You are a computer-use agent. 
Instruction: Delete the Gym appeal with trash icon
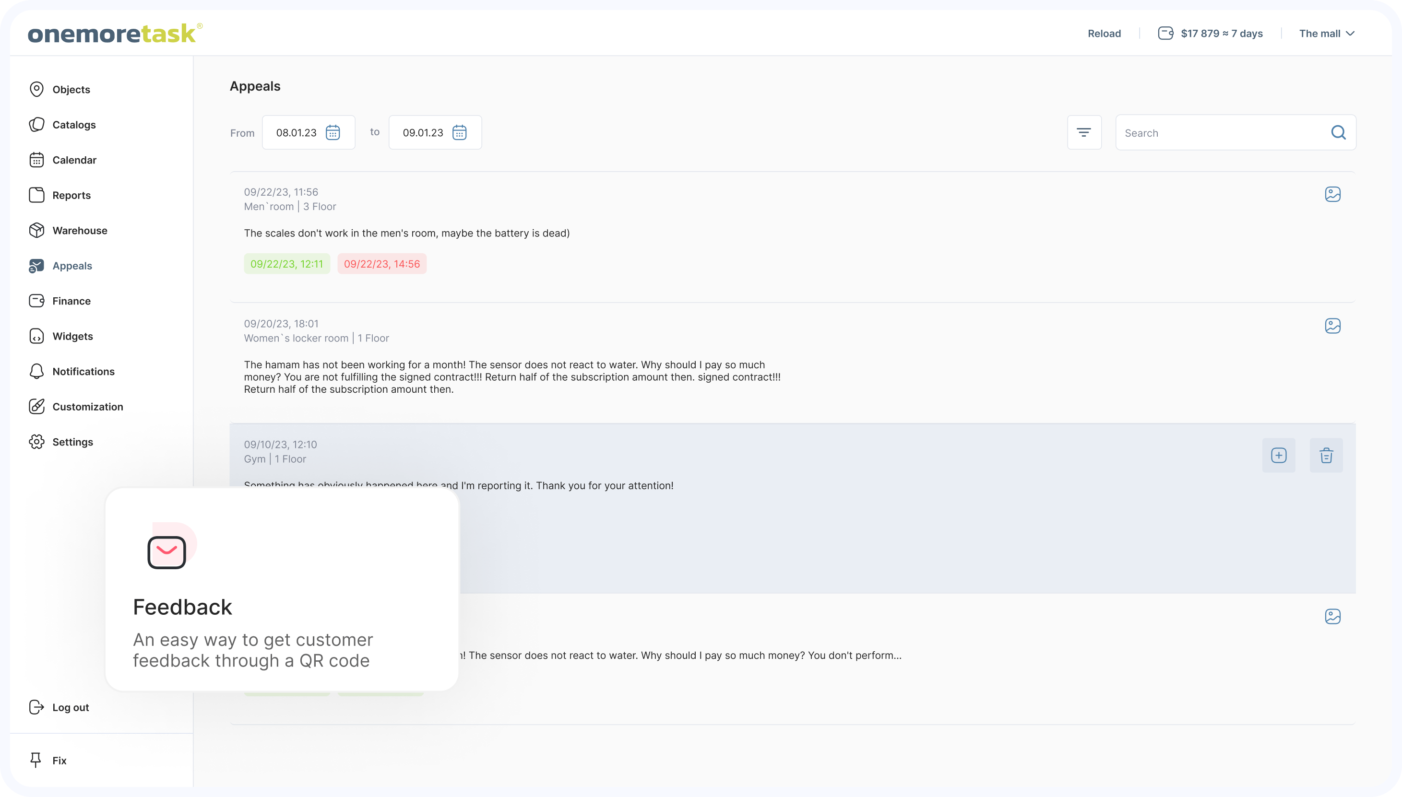[x=1326, y=456]
